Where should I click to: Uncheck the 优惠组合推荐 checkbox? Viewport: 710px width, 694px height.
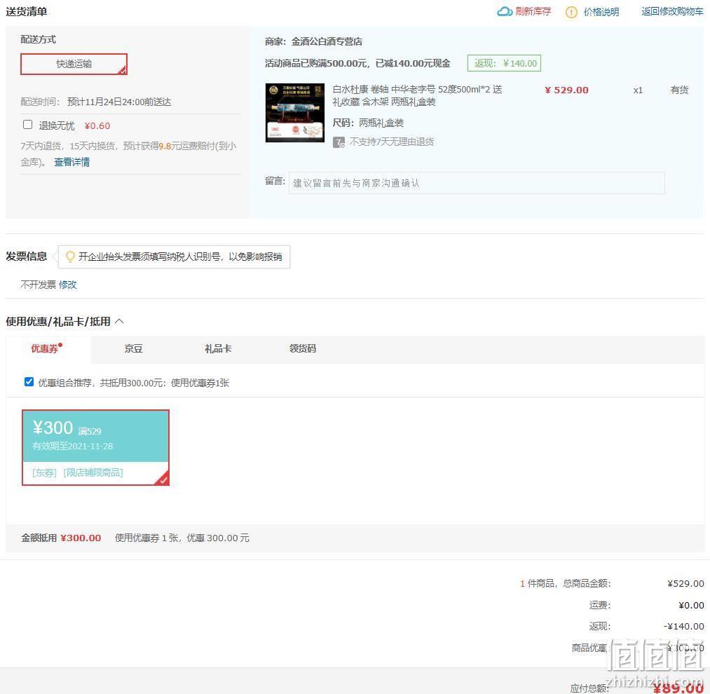pyautogui.click(x=29, y=382)
